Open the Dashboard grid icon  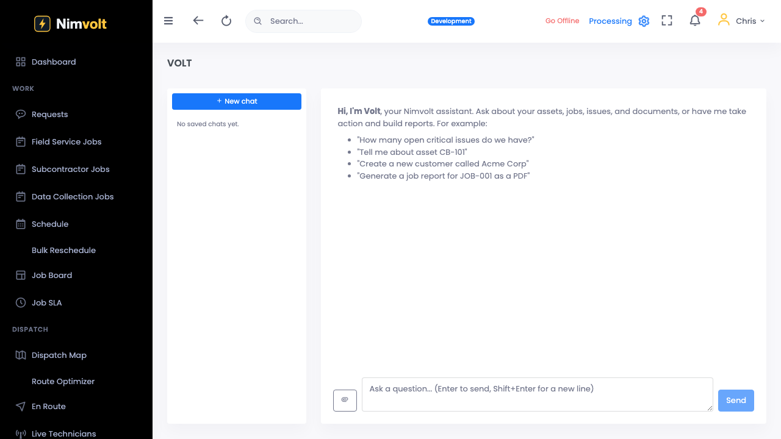[x=21, y=62]
